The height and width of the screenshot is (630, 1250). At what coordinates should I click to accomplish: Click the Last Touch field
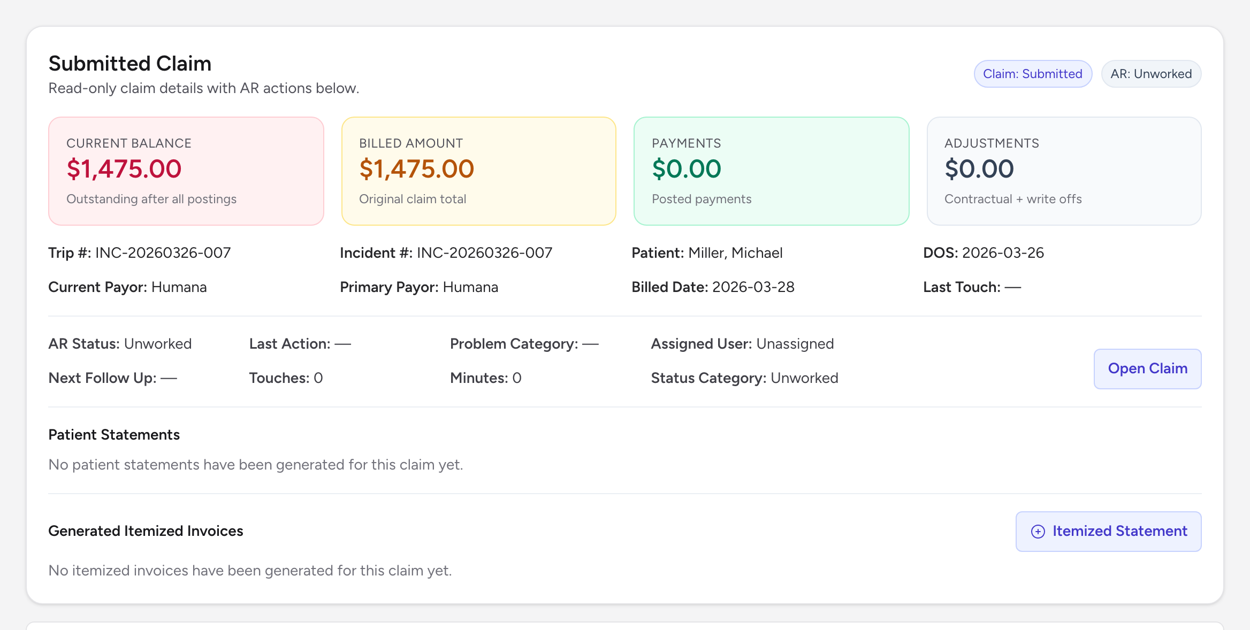click(x=972, y=287)
